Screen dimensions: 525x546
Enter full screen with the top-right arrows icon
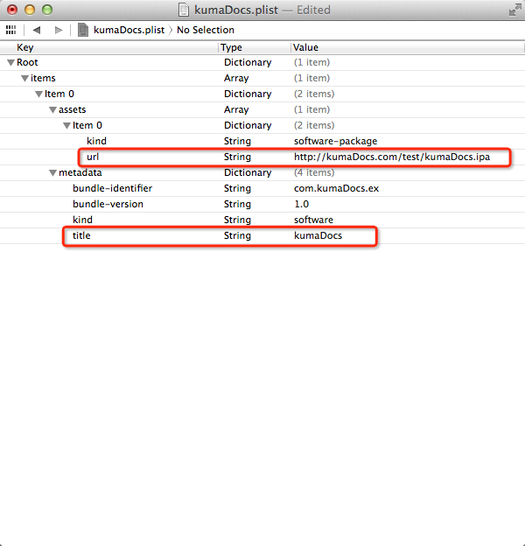tap(514, 10)
